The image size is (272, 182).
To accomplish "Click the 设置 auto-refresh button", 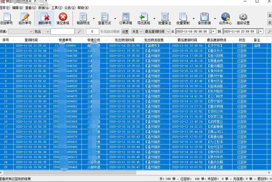I will click(x=125, y=31).
